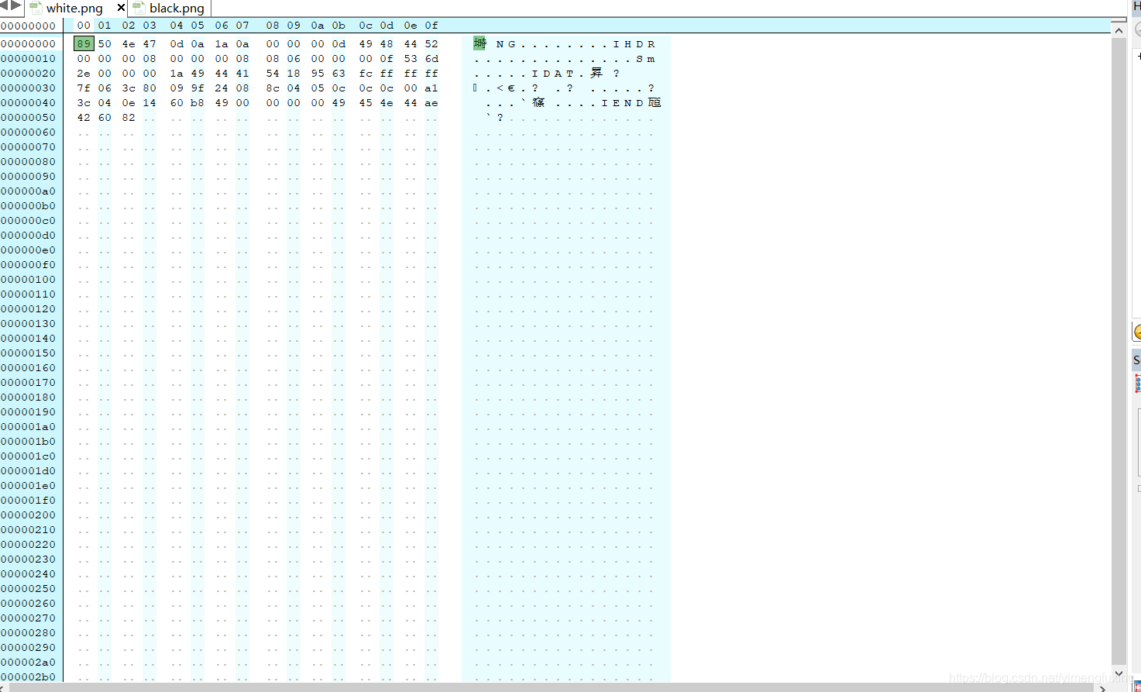Click column header 0c
The height and width of the screenshot is (692, 1141).
[366, 26]
